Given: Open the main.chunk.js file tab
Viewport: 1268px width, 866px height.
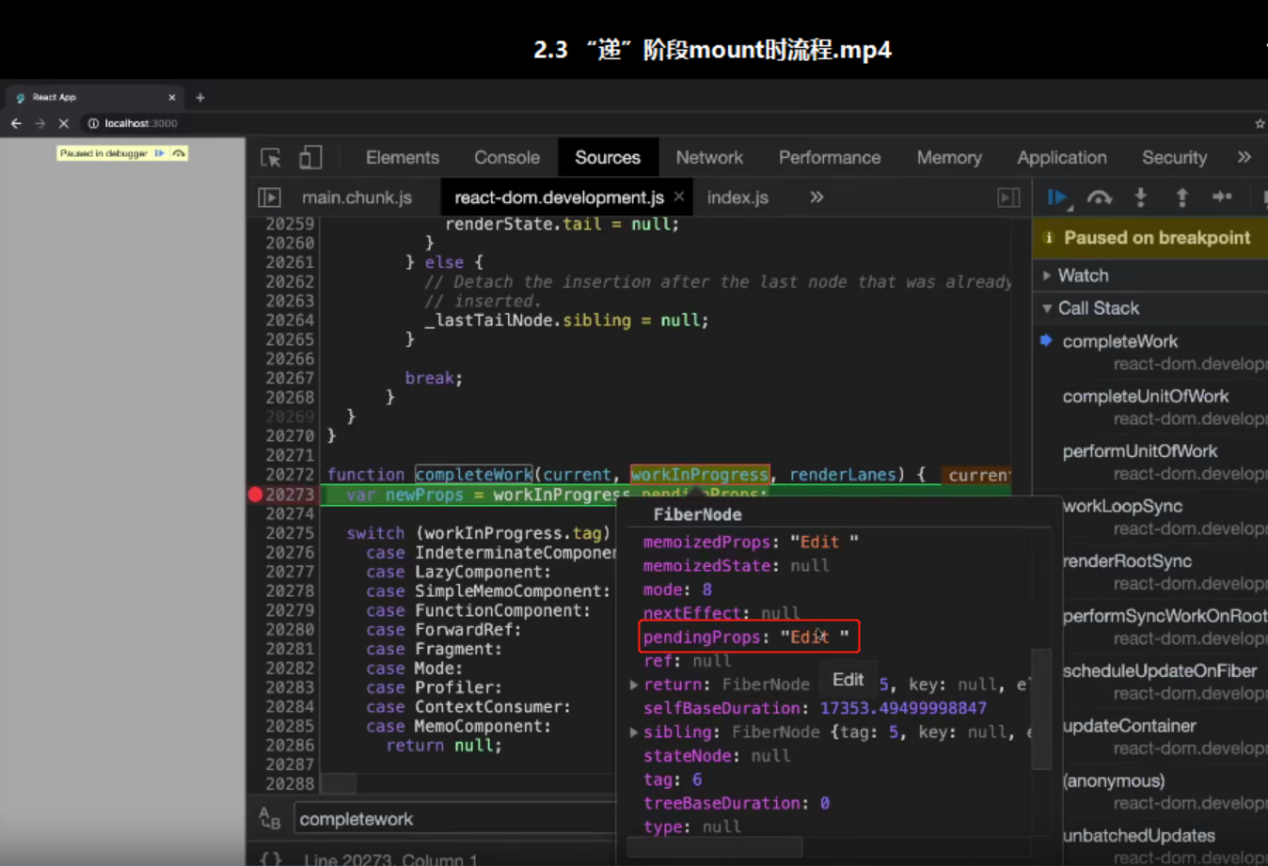Looking at the screenshot, I should 357,197.
